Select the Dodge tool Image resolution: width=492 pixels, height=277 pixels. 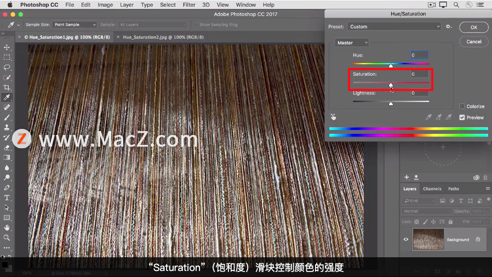click(7, 178)
